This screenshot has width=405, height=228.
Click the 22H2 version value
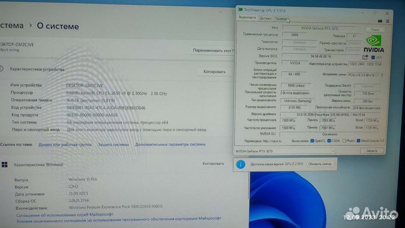point(73,186)
